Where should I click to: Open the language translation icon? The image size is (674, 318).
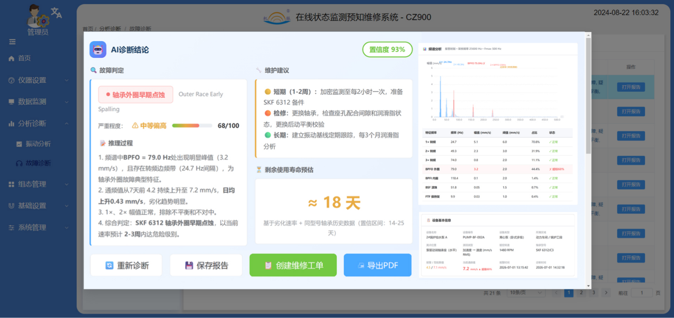[56, 13]
